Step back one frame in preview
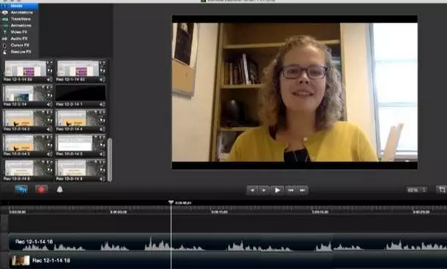447x269 pixels. click(x=252, y=190)
